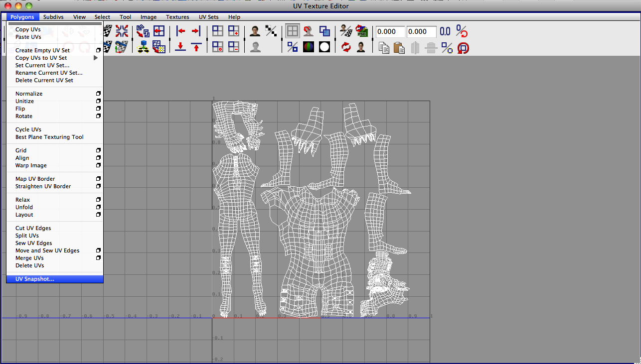Display the alpha channel icon
The width and height of the screenshot is (641, 364).
[x=324, y=47]
